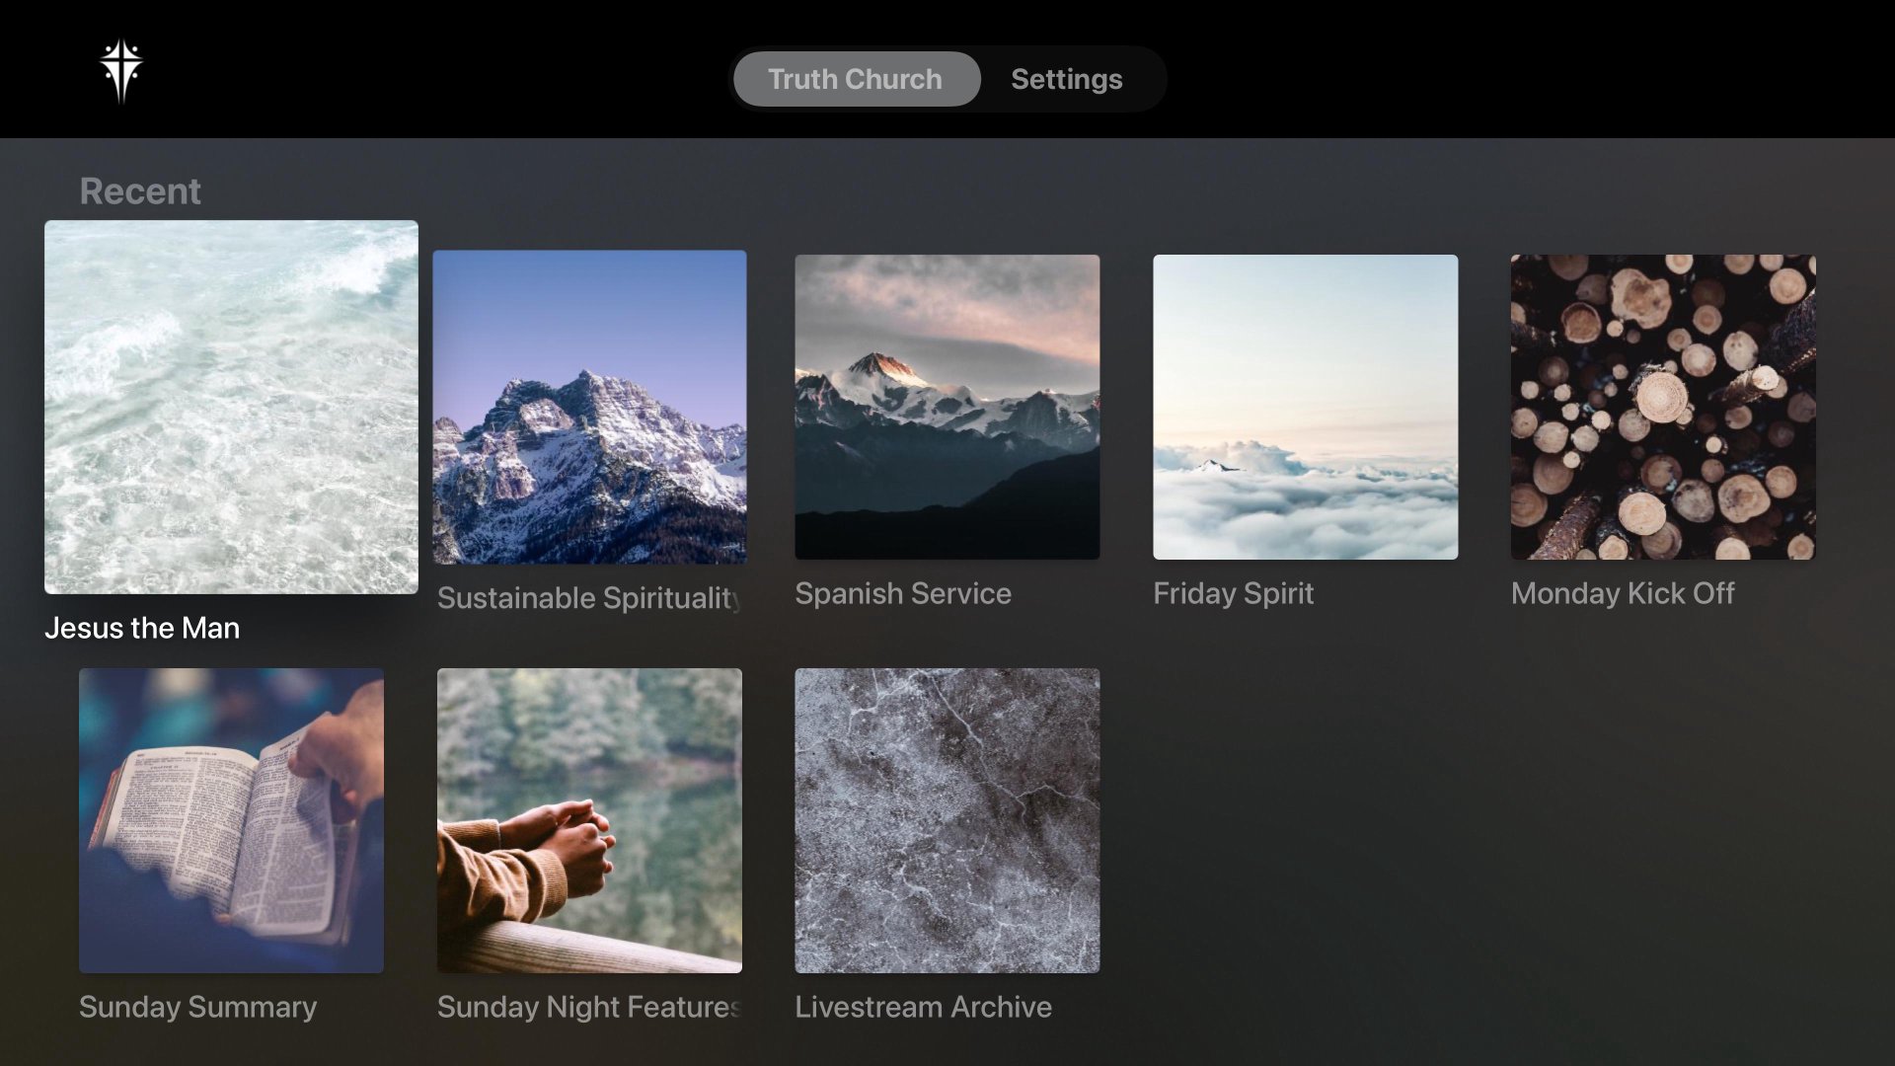Click the Sustainable Spirituality label text
This screenshot has width=1895, height=1066.
click(x=589, y=597)
